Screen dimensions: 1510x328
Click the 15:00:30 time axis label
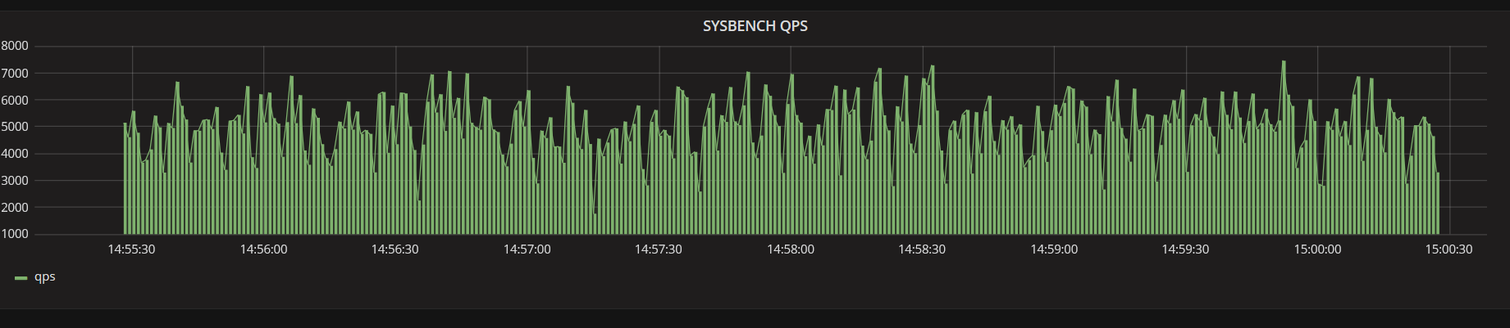click(1448, 249)
